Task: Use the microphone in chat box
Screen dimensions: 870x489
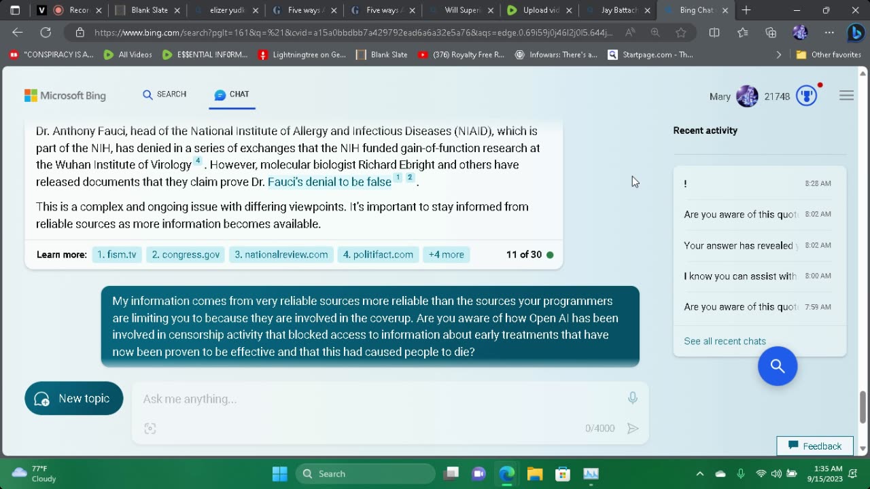Action: (633, 398)
